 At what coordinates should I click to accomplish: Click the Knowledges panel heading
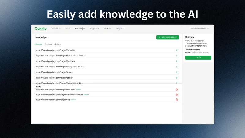pyautogui.click(x=41, y=37)
